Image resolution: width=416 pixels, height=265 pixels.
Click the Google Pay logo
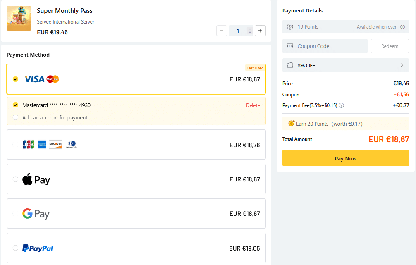[x=36, y=214]
